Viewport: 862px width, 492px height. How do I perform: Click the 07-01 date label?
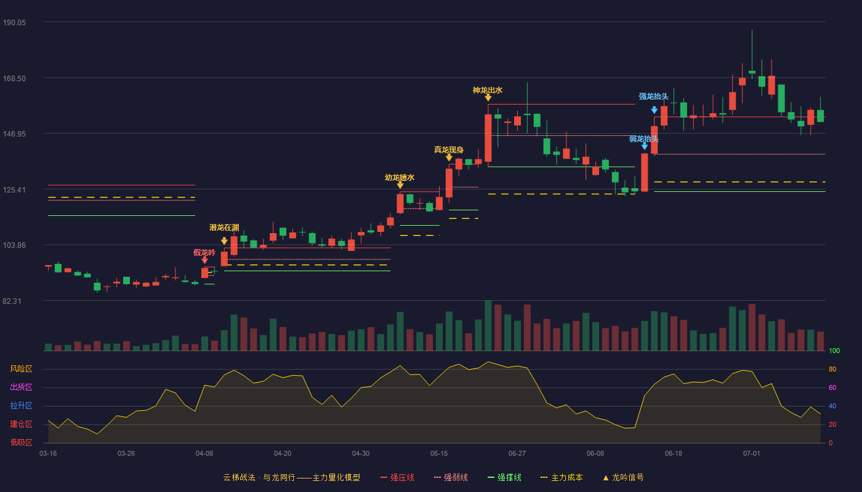(x=752, y=453)
